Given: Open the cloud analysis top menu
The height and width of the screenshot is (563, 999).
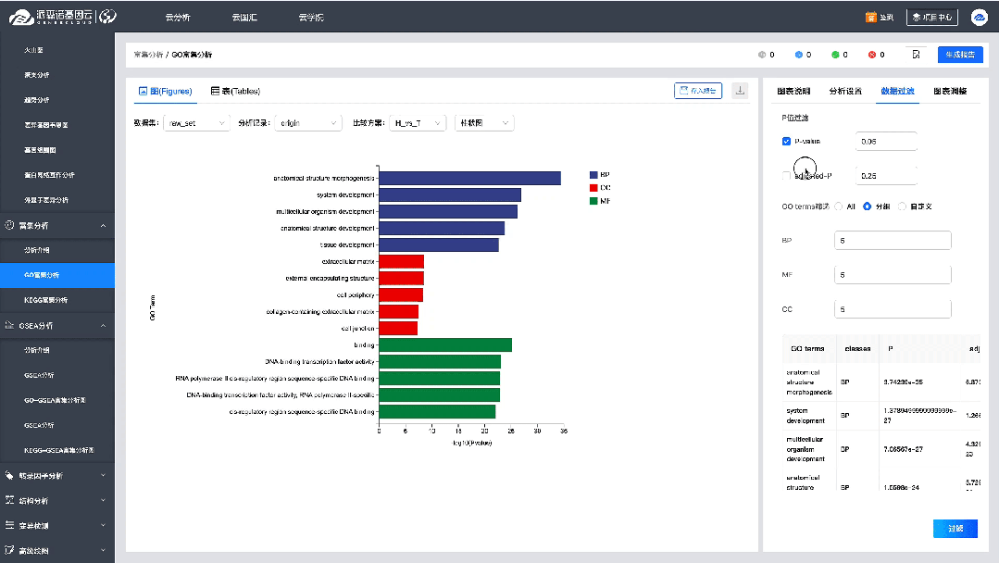Looking at the screenshot, I should point(178,18).
